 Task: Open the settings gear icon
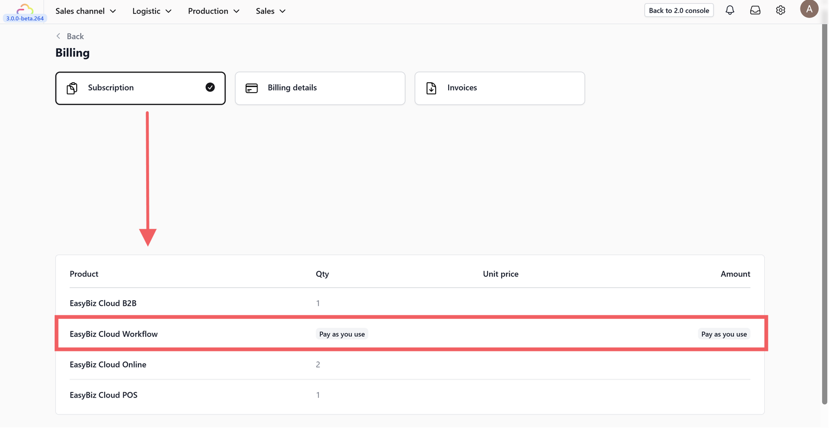coord(780,10)
